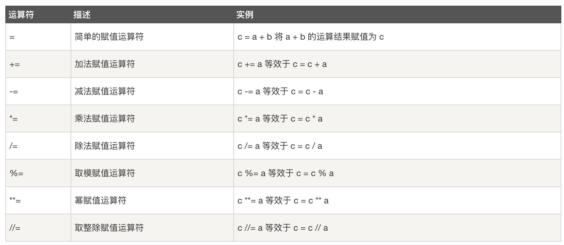The height and width of the screenshot is (245, 564).
Task: Click the 乘法赋值运算符 description
Action: tap(105, 119)
